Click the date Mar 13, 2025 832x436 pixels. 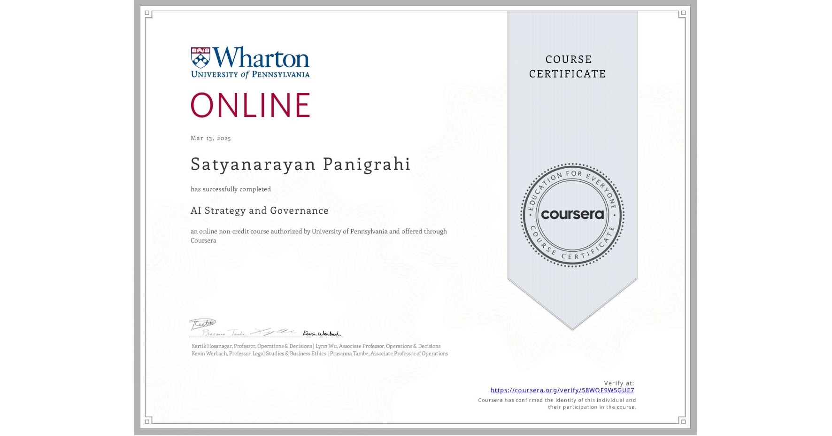click(x=210, y=138)
